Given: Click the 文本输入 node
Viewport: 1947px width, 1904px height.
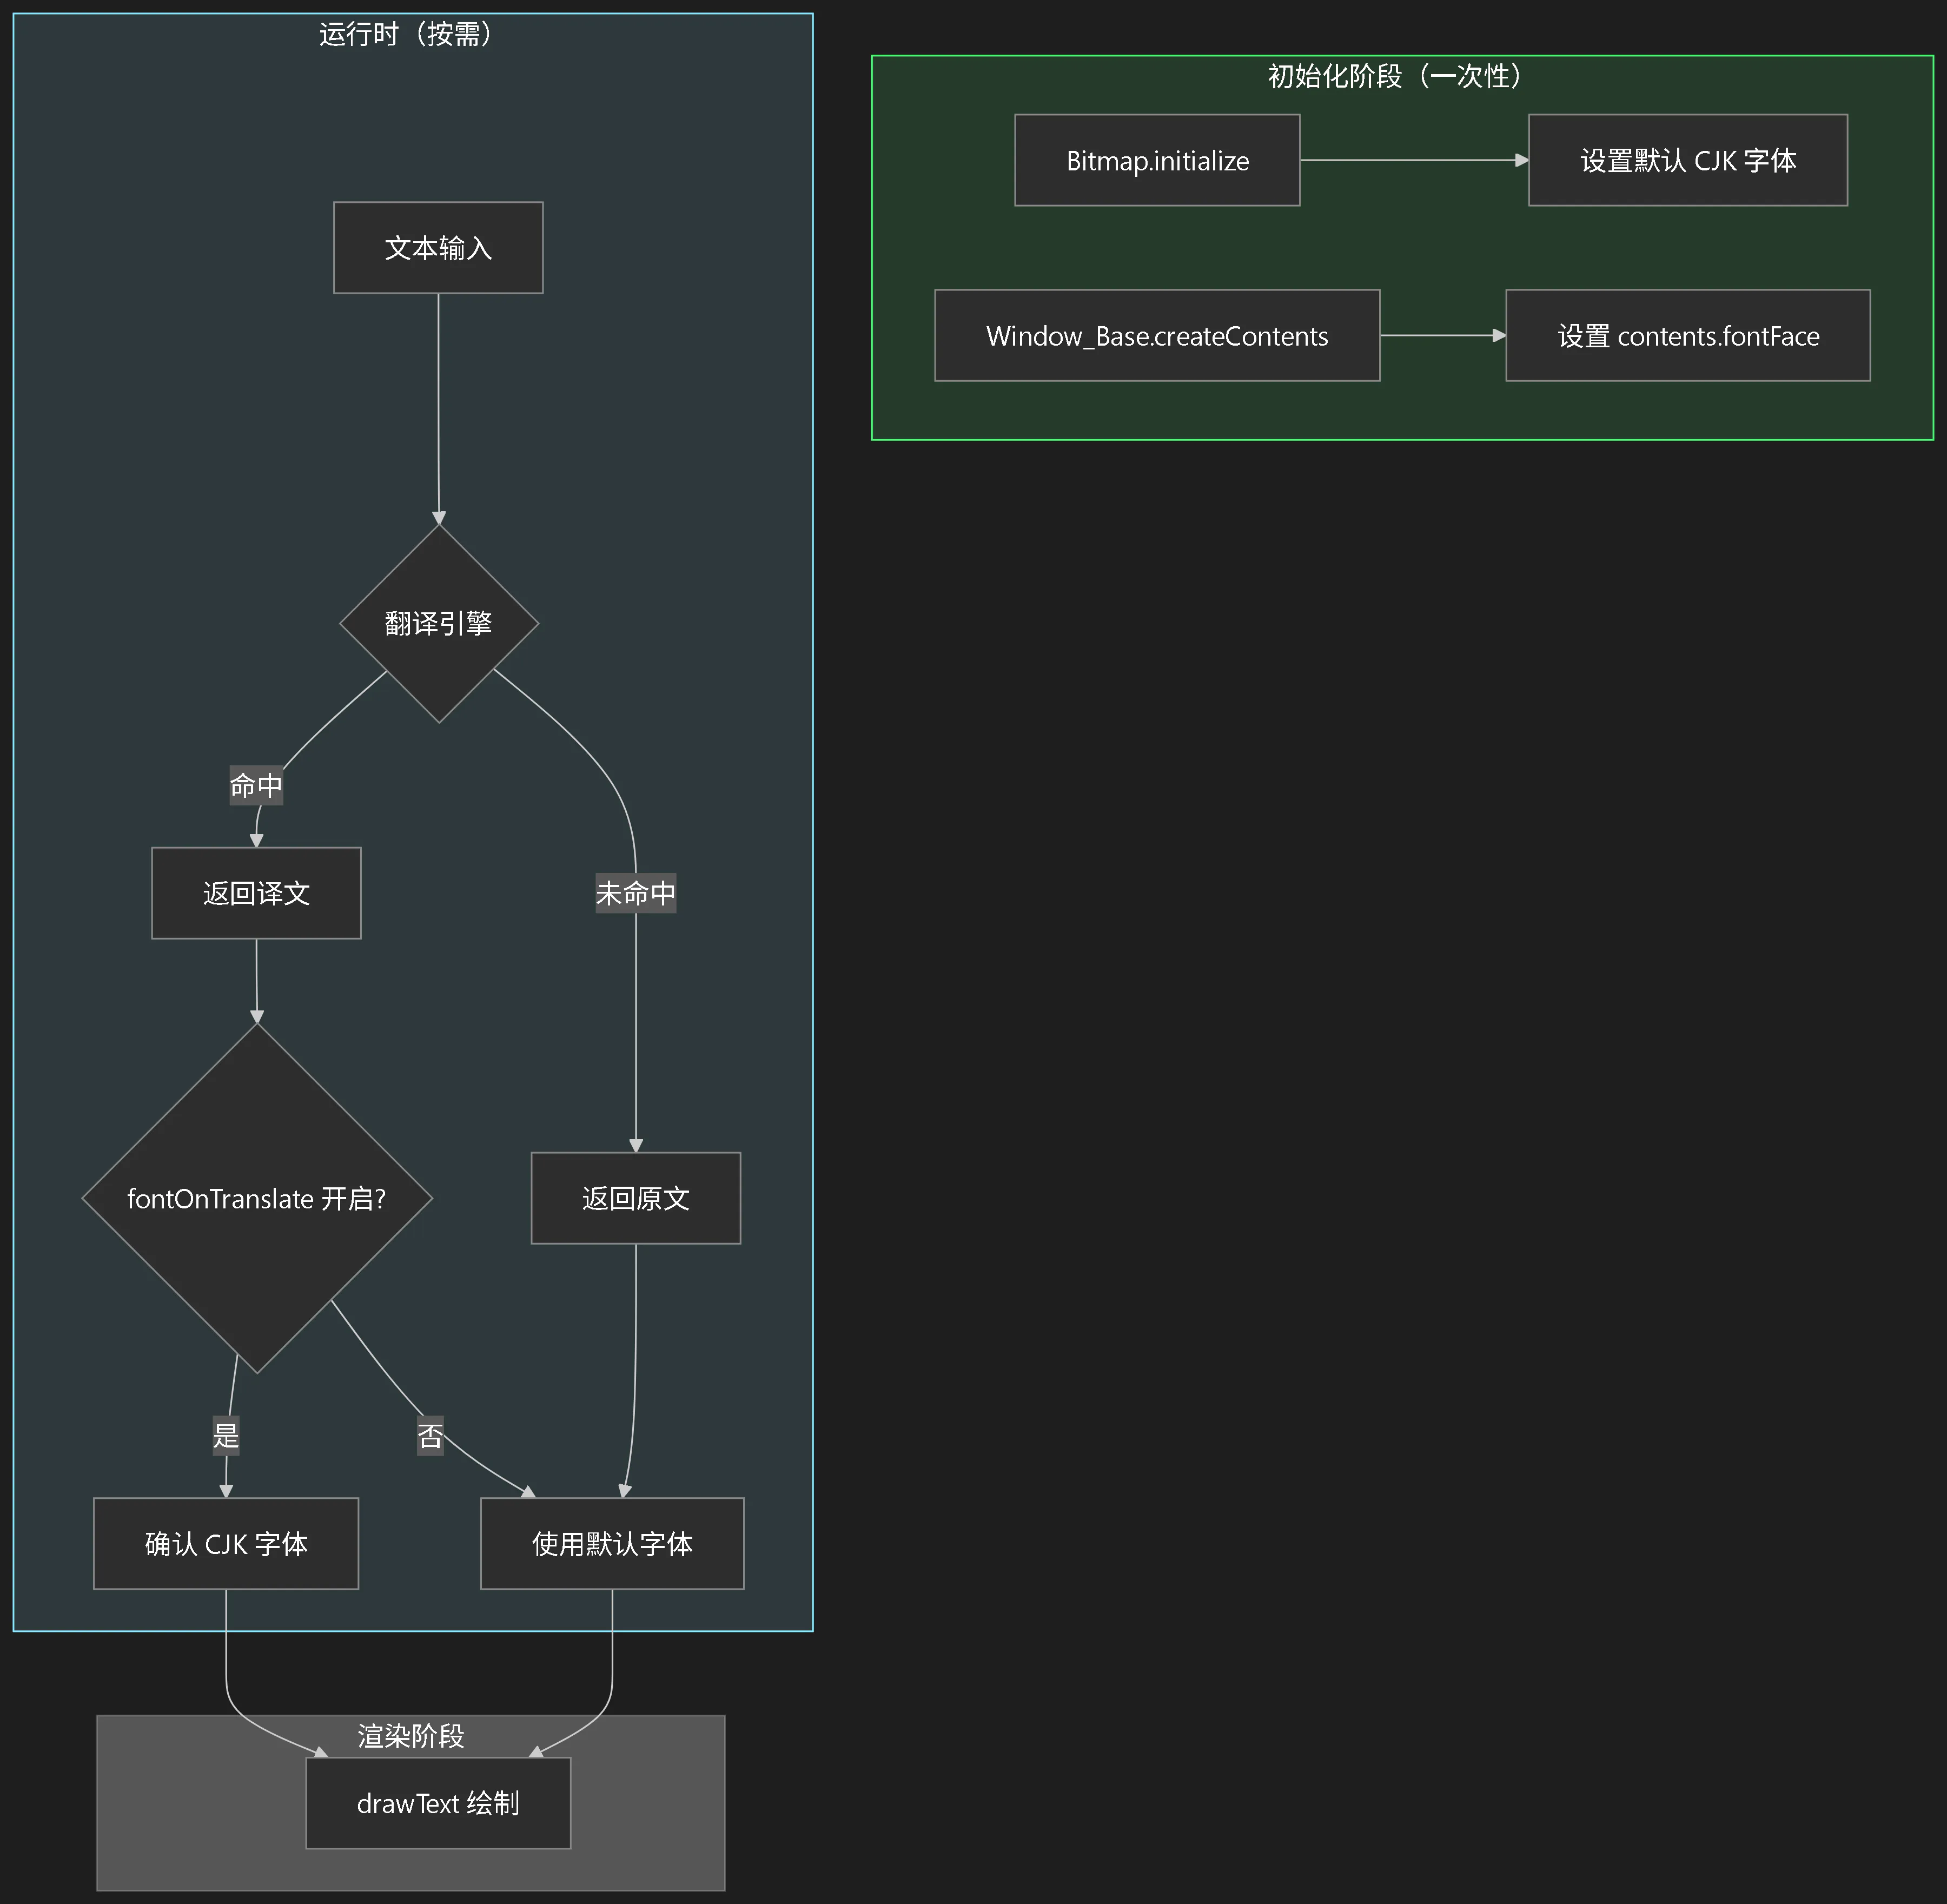Looking at the screenshot, I should pyautogui.click(x=438, y=248).
